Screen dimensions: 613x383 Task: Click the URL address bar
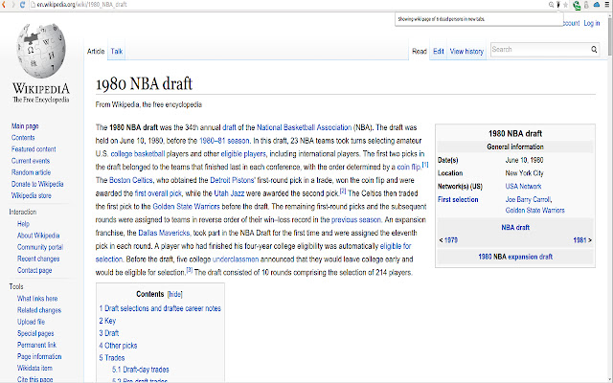coord(289,5)
